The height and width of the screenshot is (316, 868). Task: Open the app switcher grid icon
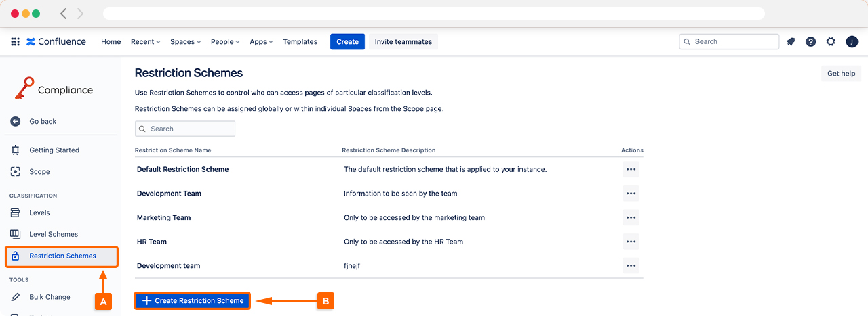(x=15, y=41)
